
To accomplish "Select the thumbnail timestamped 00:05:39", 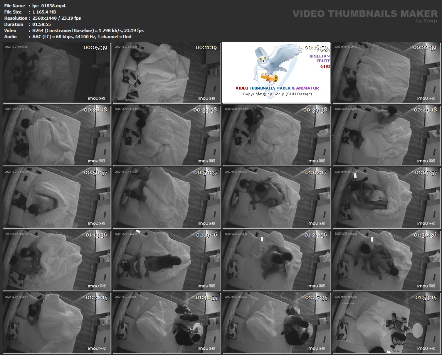I will pyautogui.click(x=57, y=73).
